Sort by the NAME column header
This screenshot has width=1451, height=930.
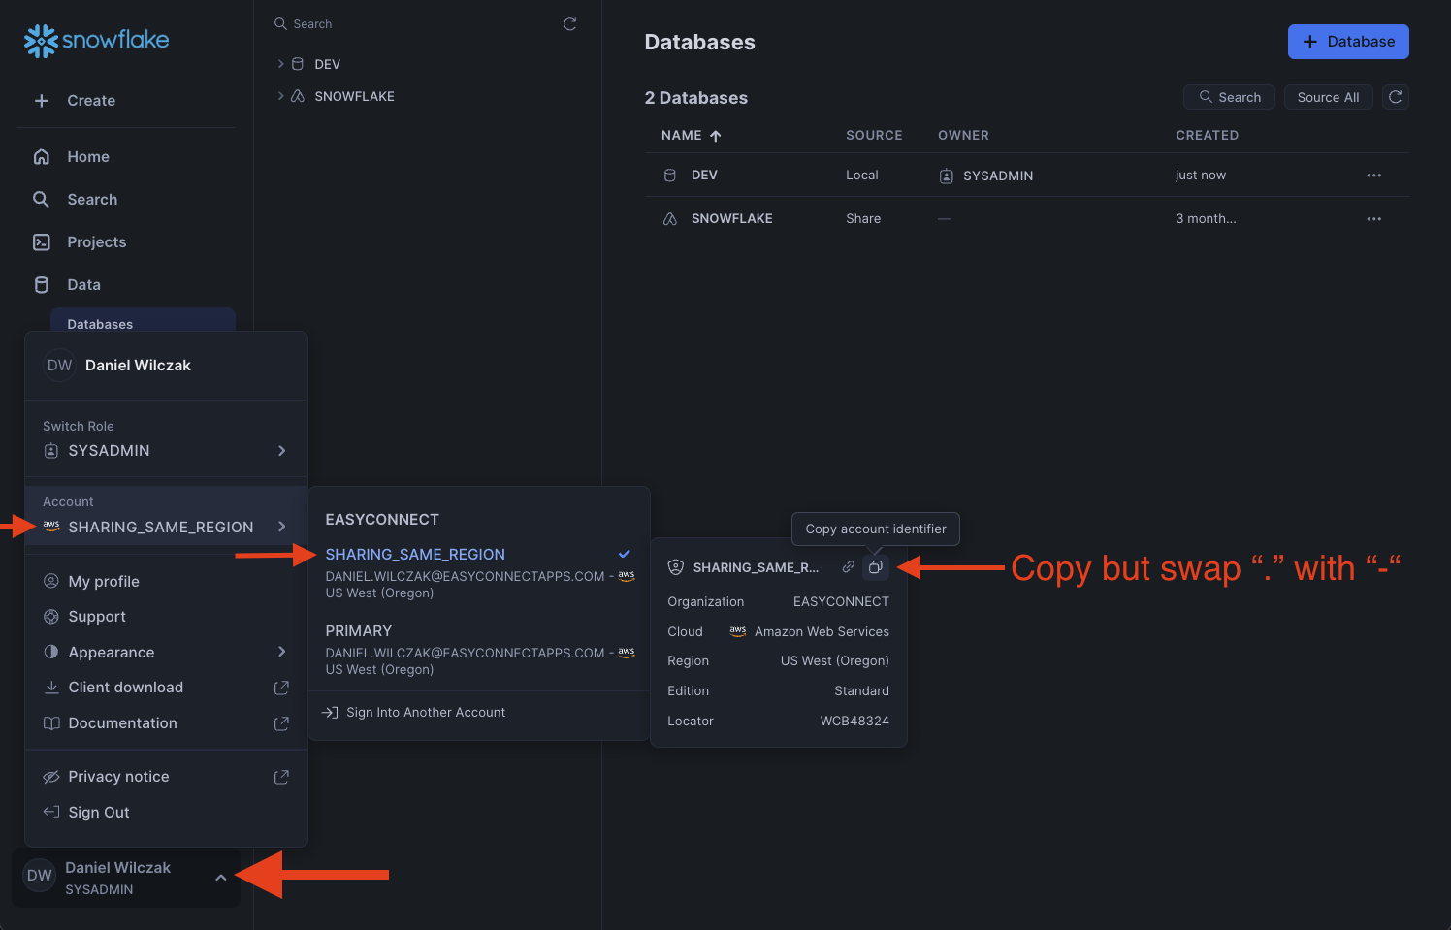[682, 136]
